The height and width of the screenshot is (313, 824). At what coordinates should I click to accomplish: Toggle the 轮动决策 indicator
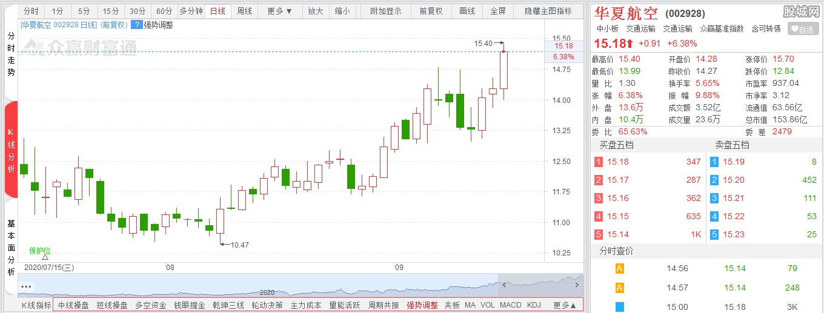tap(267, 305)
